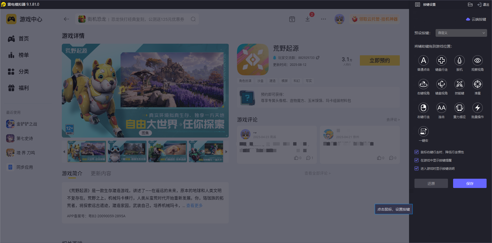Pick the 扳机 (trigger) bullet icon

(459, 61)
